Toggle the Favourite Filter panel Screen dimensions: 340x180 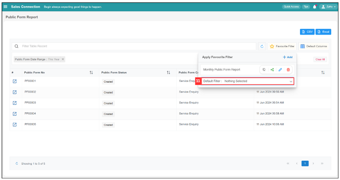[x=282, y=46]
